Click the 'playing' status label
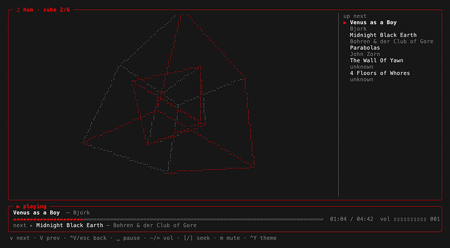450x248 pixels. [x=35, y=206]
